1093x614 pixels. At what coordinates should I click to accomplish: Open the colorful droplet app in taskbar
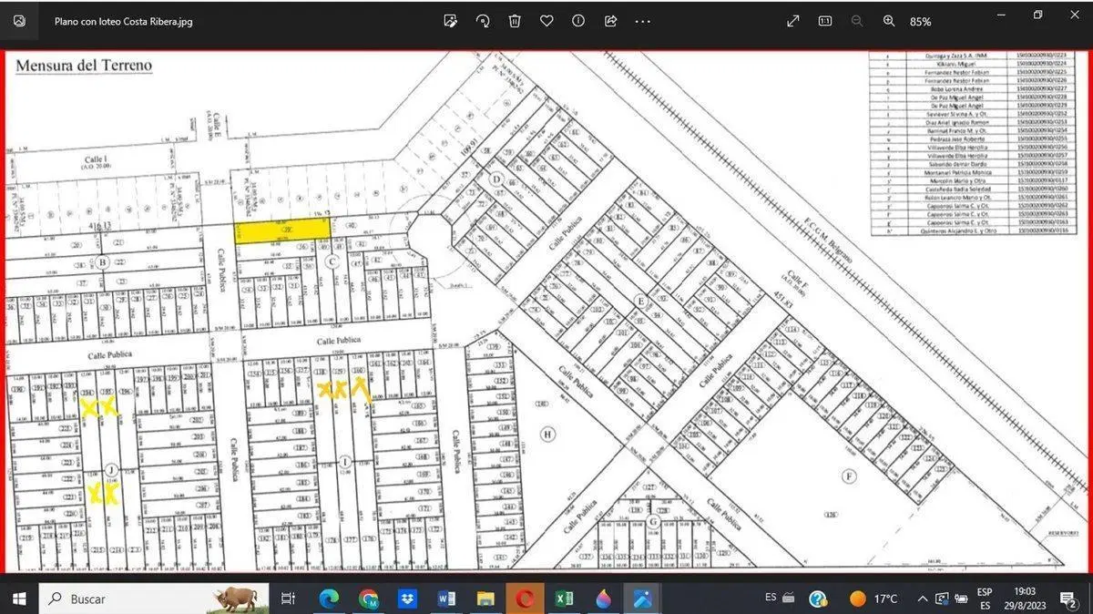603,599
